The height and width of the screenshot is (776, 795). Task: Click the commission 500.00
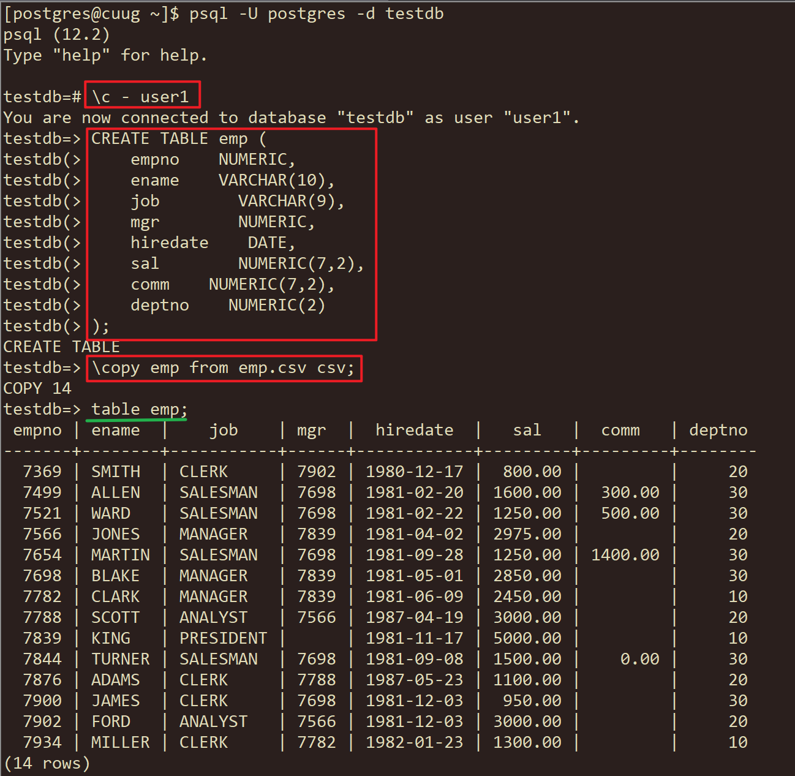coord(630,513)
